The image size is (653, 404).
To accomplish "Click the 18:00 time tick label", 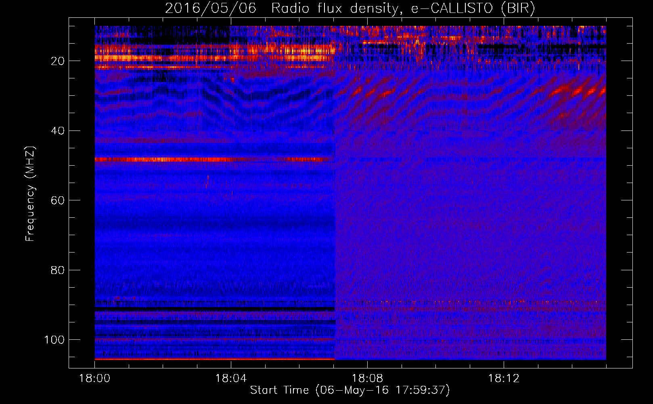I will pyautogui.click(x=95, y=379).
